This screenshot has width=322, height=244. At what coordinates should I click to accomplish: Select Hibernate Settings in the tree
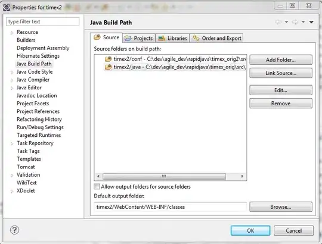(38, 56)
